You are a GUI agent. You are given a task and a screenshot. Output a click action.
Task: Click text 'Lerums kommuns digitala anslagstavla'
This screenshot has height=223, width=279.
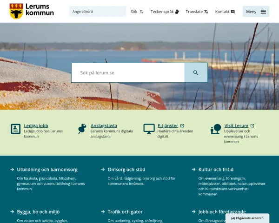click(112, 134)
